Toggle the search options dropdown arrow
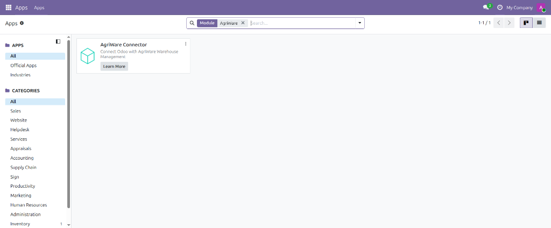The height and width of the screenshot is (228, 551). [x=360, y=23]
